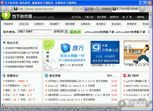Click 更多... link in 最近更新

(111, 76)
